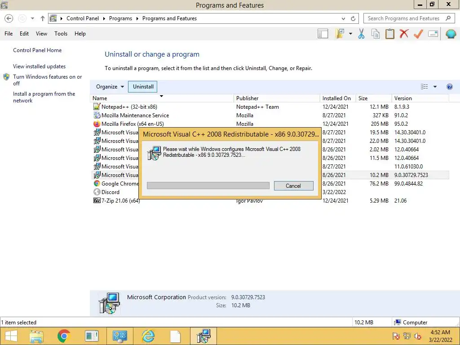This screenshot has width=460, height=345.
Task: Click the 327 KB size cell
Action: pyautogui.click(x=380, y=115)
